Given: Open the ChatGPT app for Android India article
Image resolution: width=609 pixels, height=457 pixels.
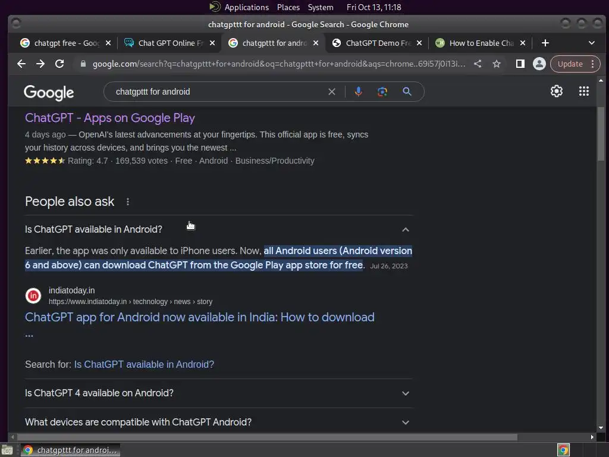Looking at the screenshot, I should coord(200,318).
